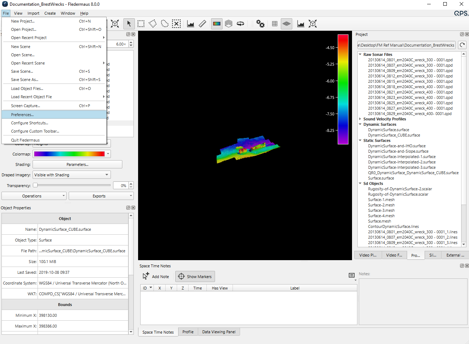The width and height of the screenshot is (469, 344).
Task: Switch to the Data Viewing Panel tab
Action: [x=219, y=332]
